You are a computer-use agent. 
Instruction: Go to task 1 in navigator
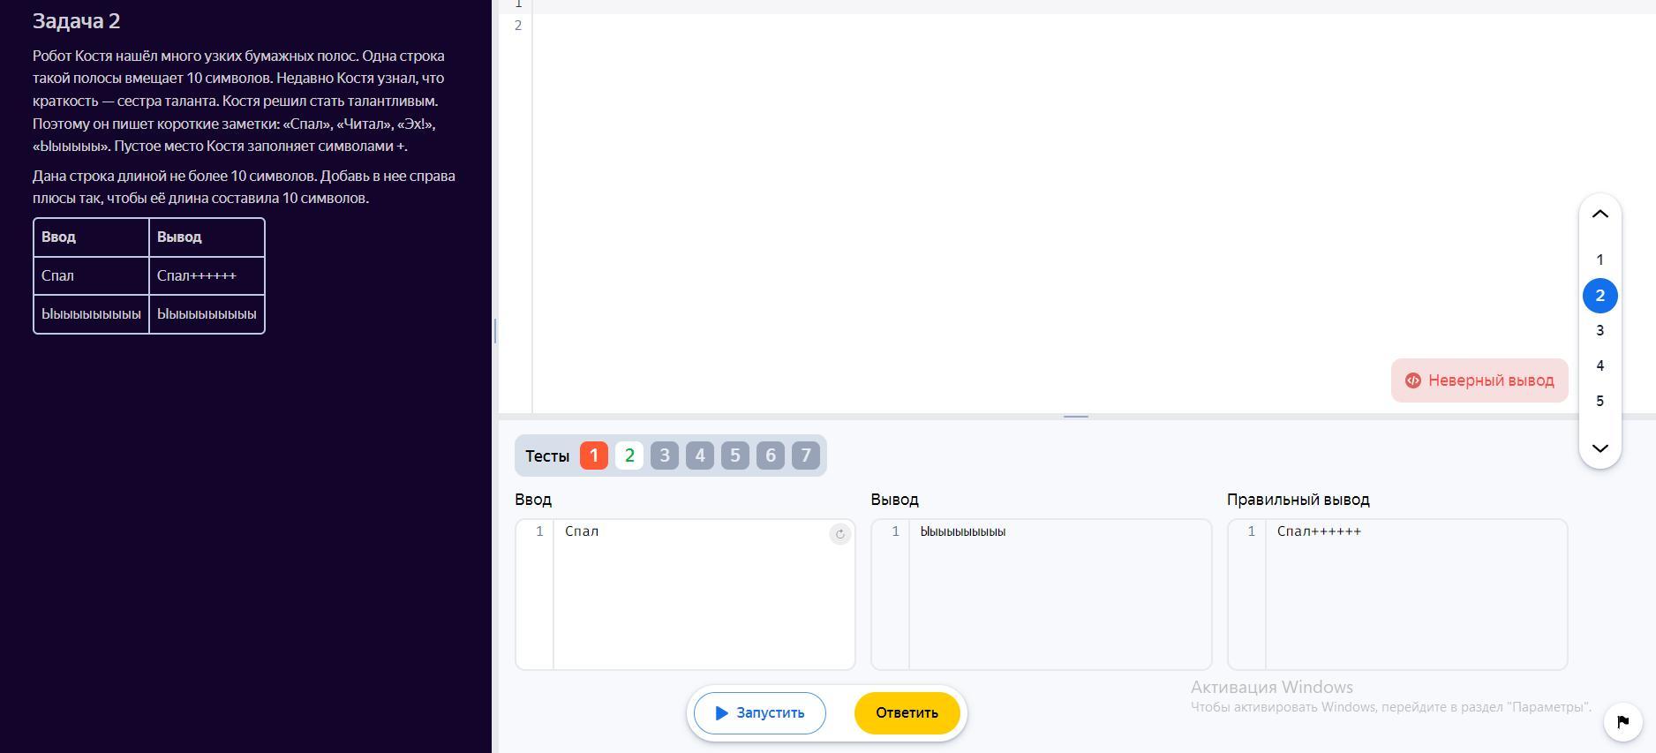1600,260
